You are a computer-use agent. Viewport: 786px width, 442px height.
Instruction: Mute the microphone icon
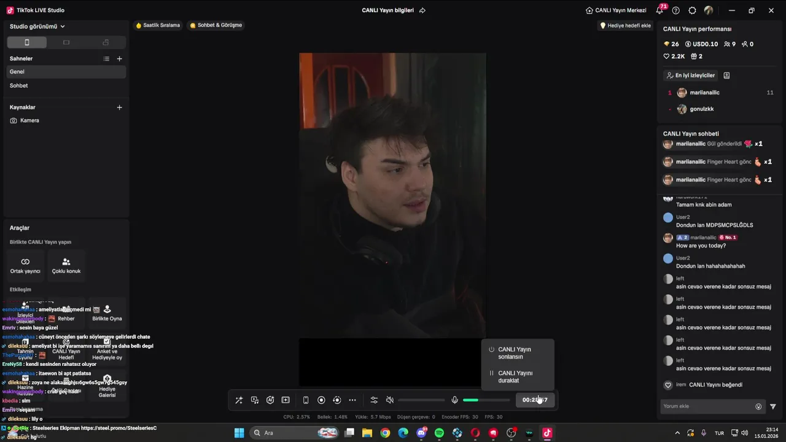tap(454, 400)
